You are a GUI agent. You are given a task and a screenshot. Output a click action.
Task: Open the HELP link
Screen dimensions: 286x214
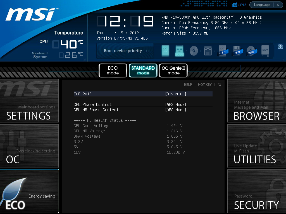(188, 85)
